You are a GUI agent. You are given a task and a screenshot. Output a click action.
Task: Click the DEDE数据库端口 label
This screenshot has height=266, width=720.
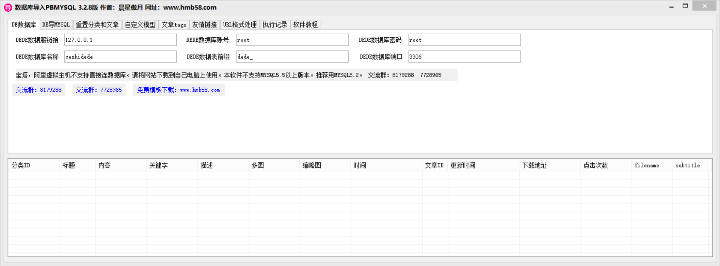381,57
